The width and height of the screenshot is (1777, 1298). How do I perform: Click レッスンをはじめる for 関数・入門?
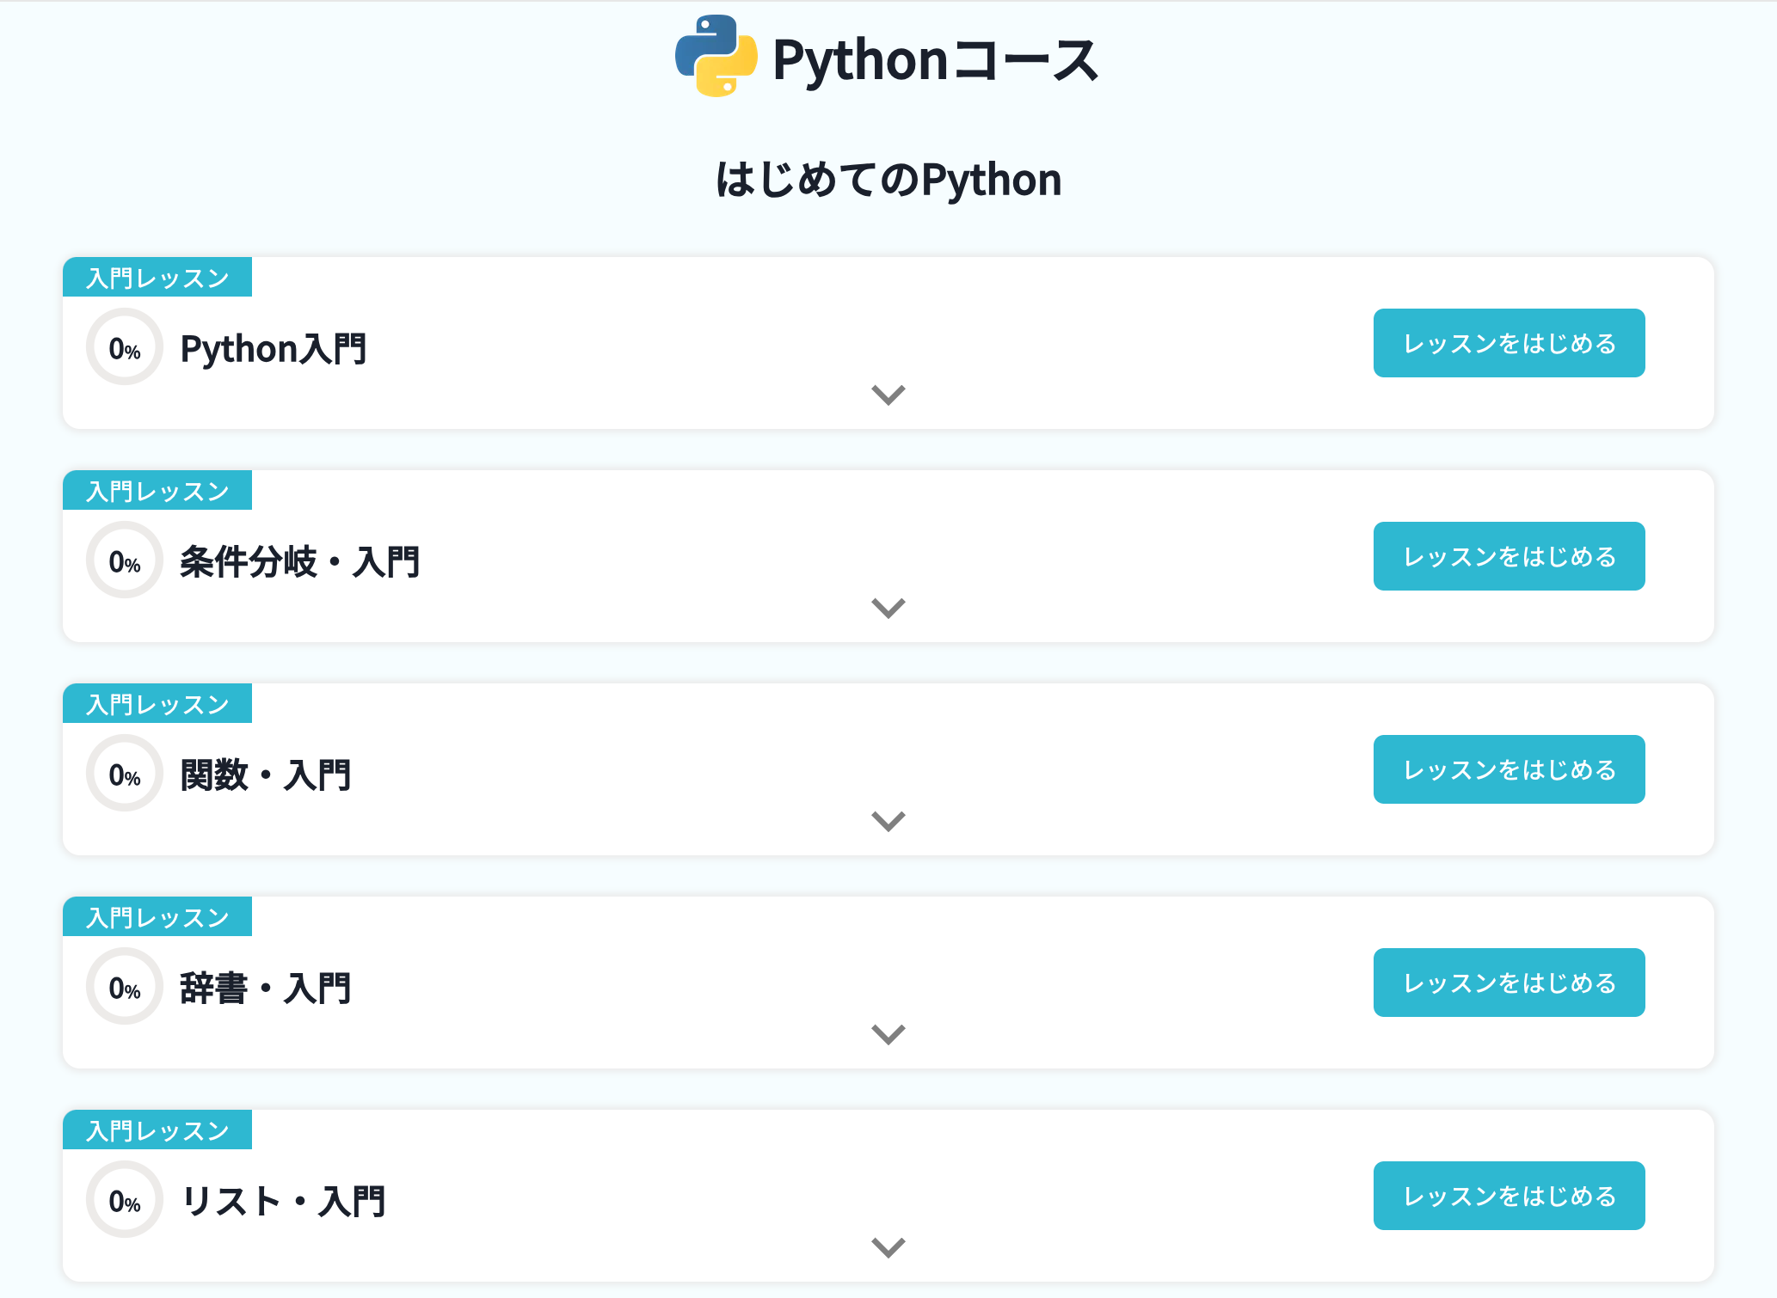pyautogui.click(x=1510, y=768)
